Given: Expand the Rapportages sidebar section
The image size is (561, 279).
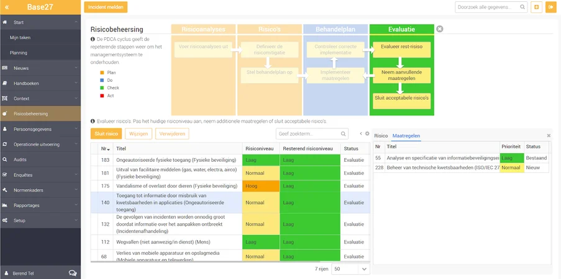Looking at the screenshot, I should pyautogui.click(x=40, y=205).
